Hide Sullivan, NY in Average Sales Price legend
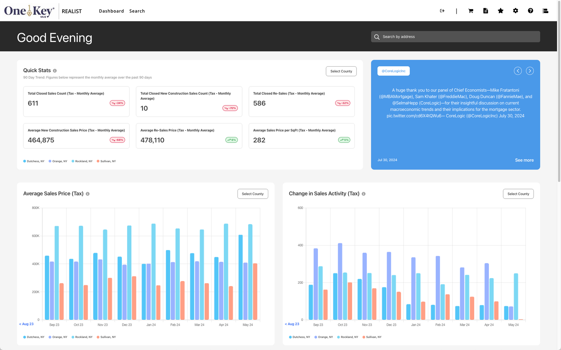The height and width of the screenshot is (350, 561). coord(106,337)
